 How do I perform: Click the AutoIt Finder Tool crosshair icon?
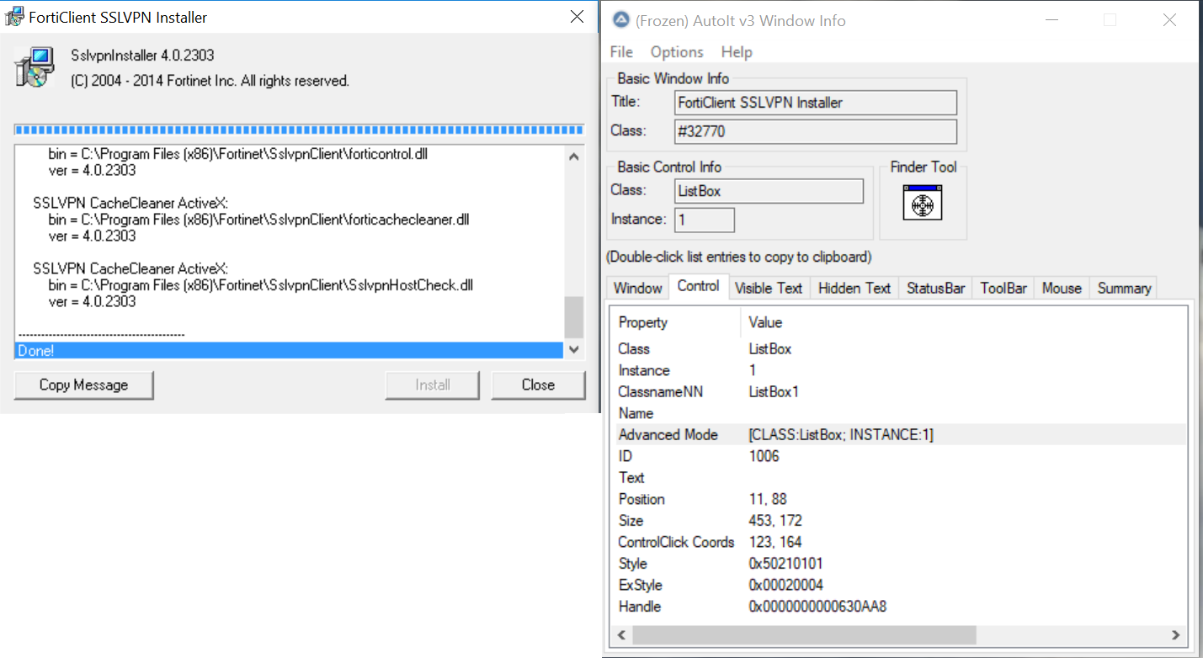[922, 203]
